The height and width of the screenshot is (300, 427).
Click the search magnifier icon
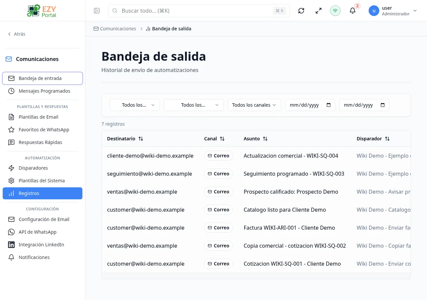coord(115,11)
